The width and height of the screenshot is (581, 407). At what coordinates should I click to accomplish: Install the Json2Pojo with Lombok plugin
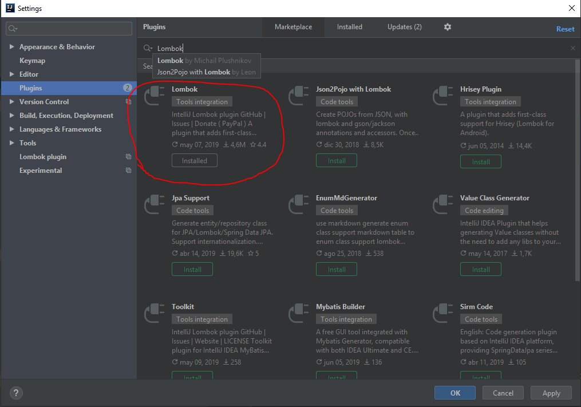coord(337,160)
